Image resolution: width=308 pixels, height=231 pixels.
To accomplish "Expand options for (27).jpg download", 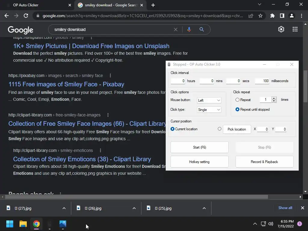I will point(64,208).
